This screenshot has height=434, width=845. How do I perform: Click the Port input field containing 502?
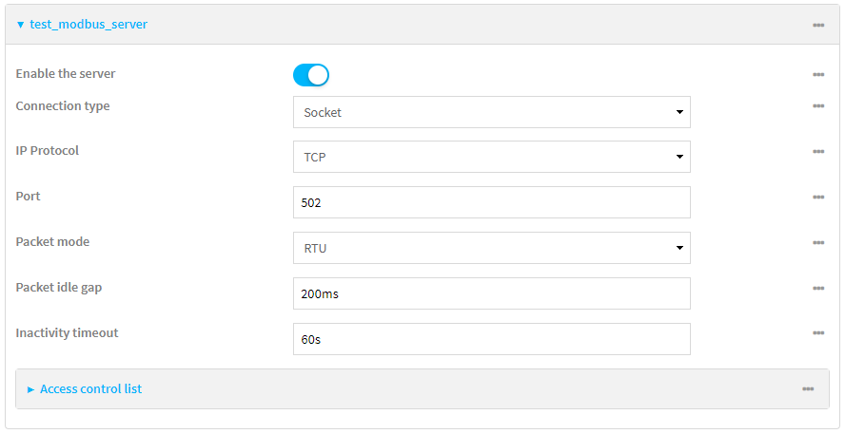491,202
